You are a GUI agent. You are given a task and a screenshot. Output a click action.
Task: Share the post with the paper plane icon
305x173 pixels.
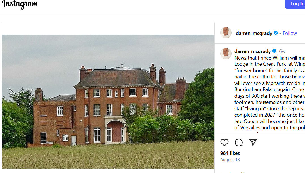tap(253, 143)
